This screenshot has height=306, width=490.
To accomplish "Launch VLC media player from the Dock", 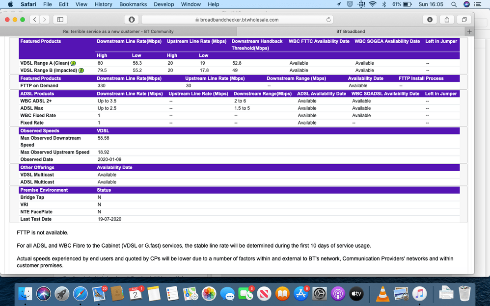I will [383, 294].
